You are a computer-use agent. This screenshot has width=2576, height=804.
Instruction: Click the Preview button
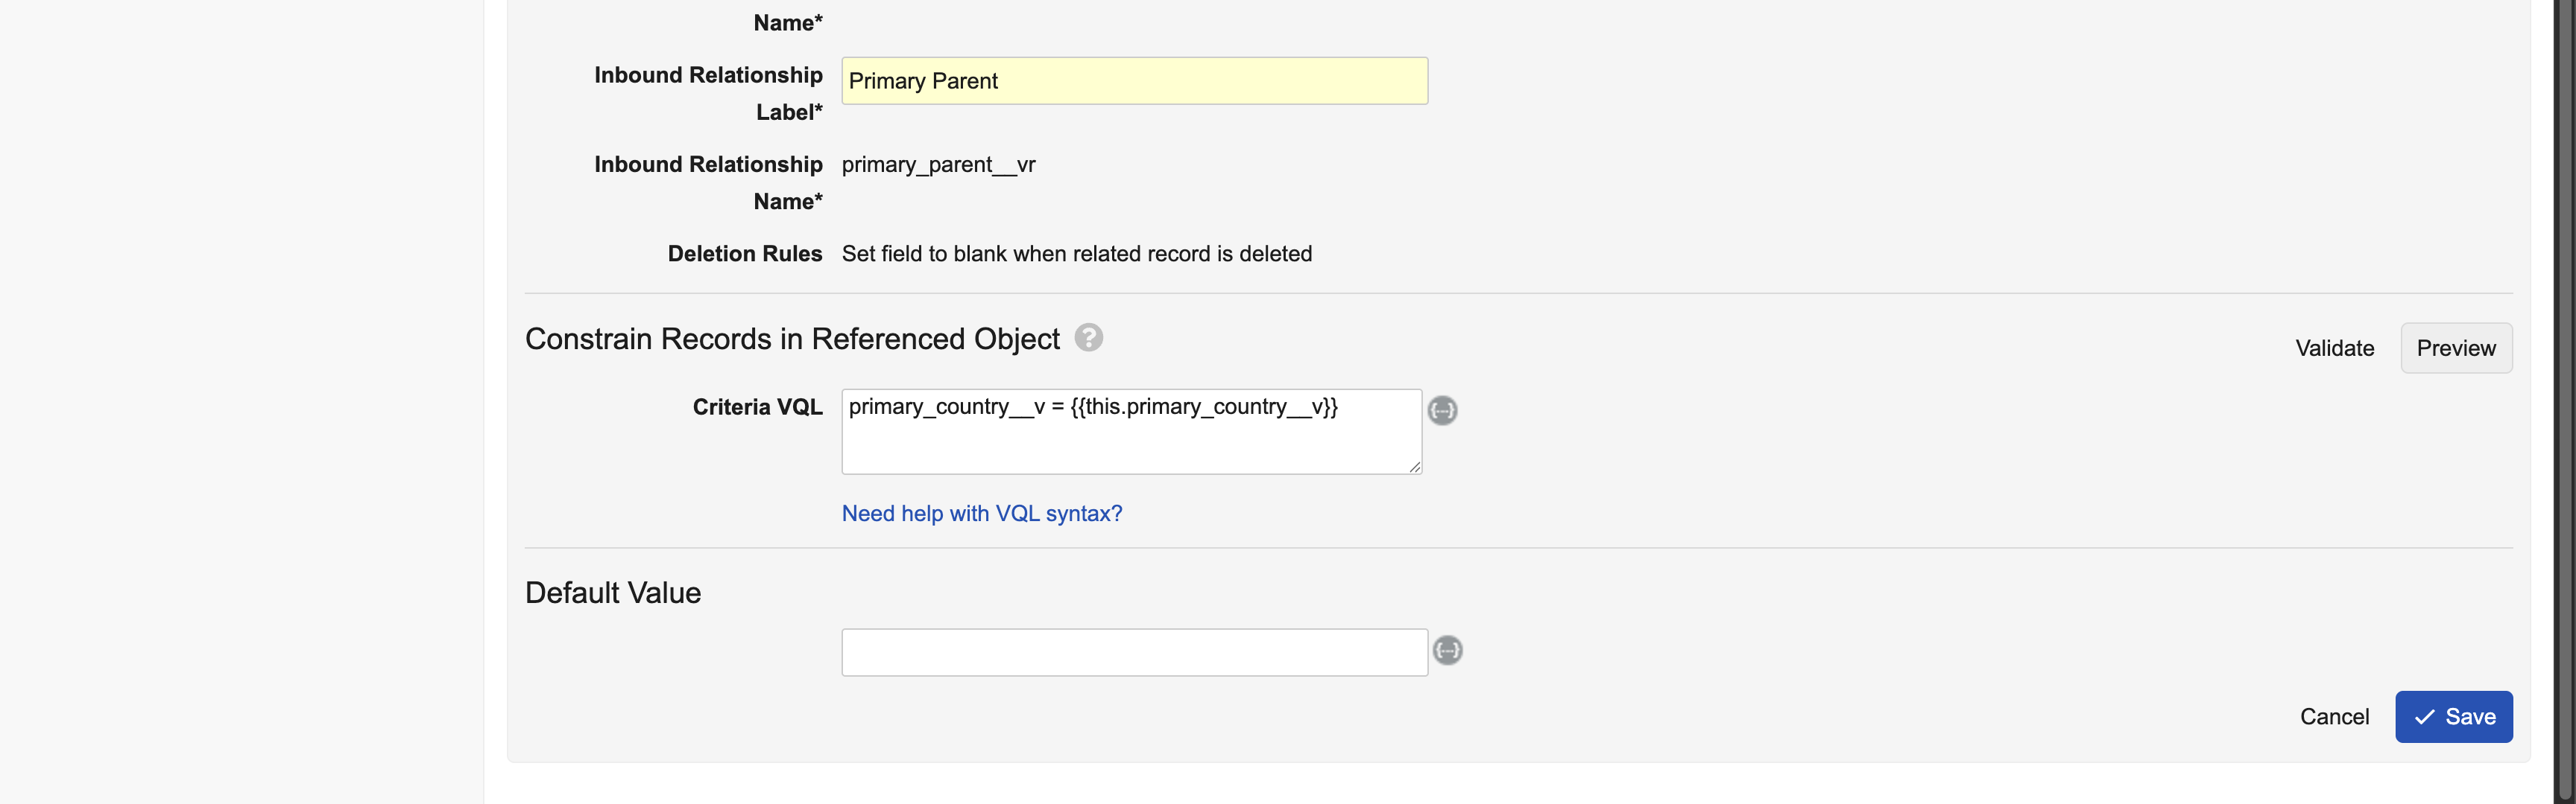click(x=2455, y=348)
